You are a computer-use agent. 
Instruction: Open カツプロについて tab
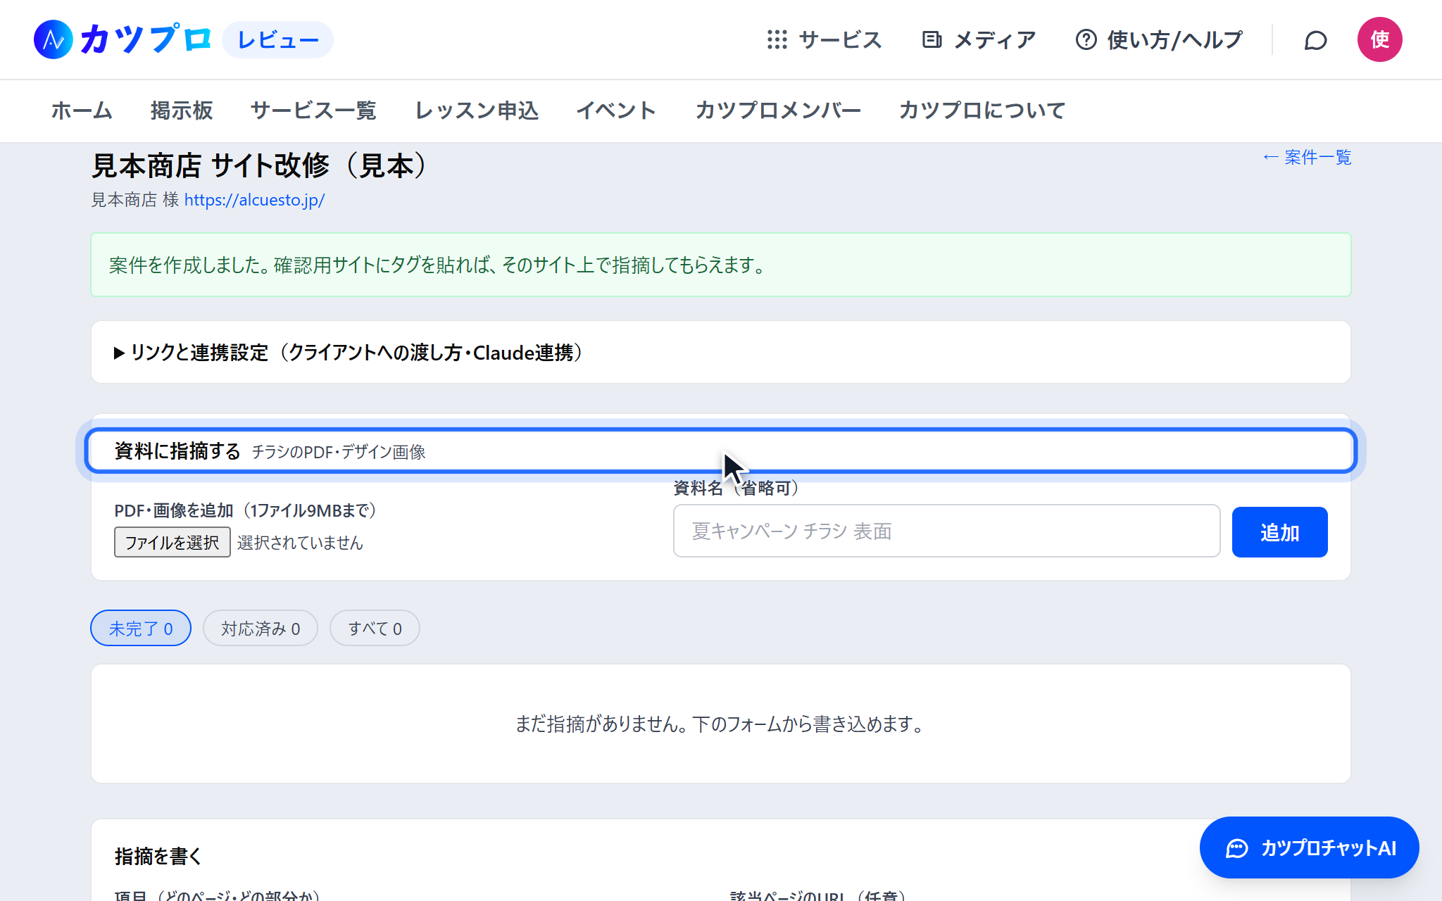pyautogui.click(x=982, y=111)
